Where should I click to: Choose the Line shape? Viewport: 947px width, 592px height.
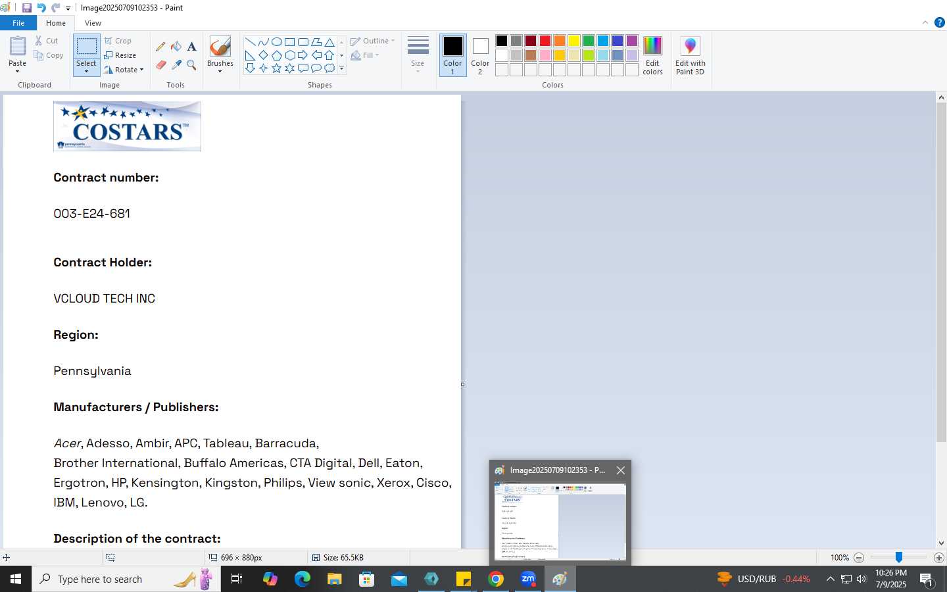[x=250, y=42]
